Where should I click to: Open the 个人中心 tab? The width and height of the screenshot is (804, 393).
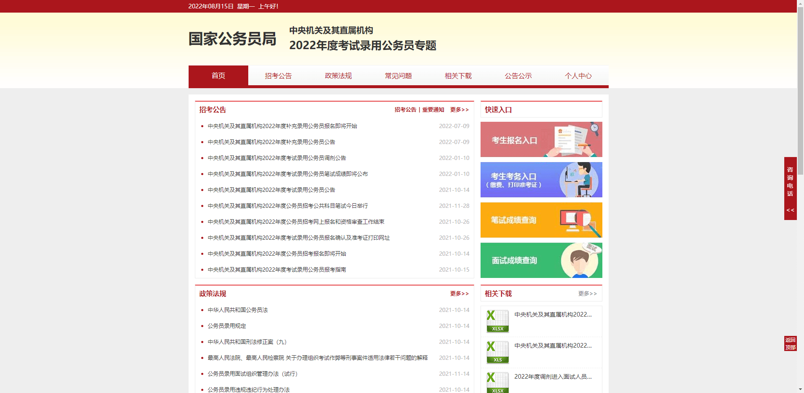click(578, 76)
